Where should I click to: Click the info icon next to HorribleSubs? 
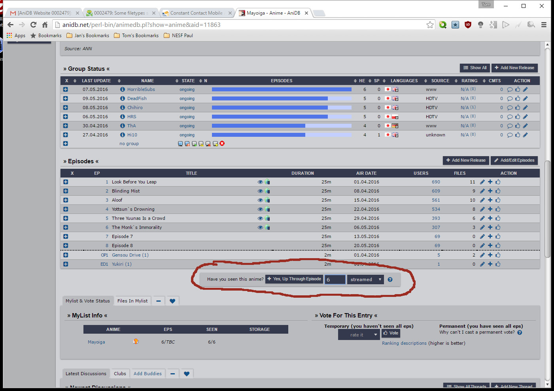(123, 89)
